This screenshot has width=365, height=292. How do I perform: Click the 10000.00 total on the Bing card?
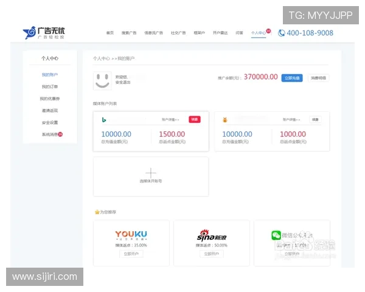tap(116, 134)
